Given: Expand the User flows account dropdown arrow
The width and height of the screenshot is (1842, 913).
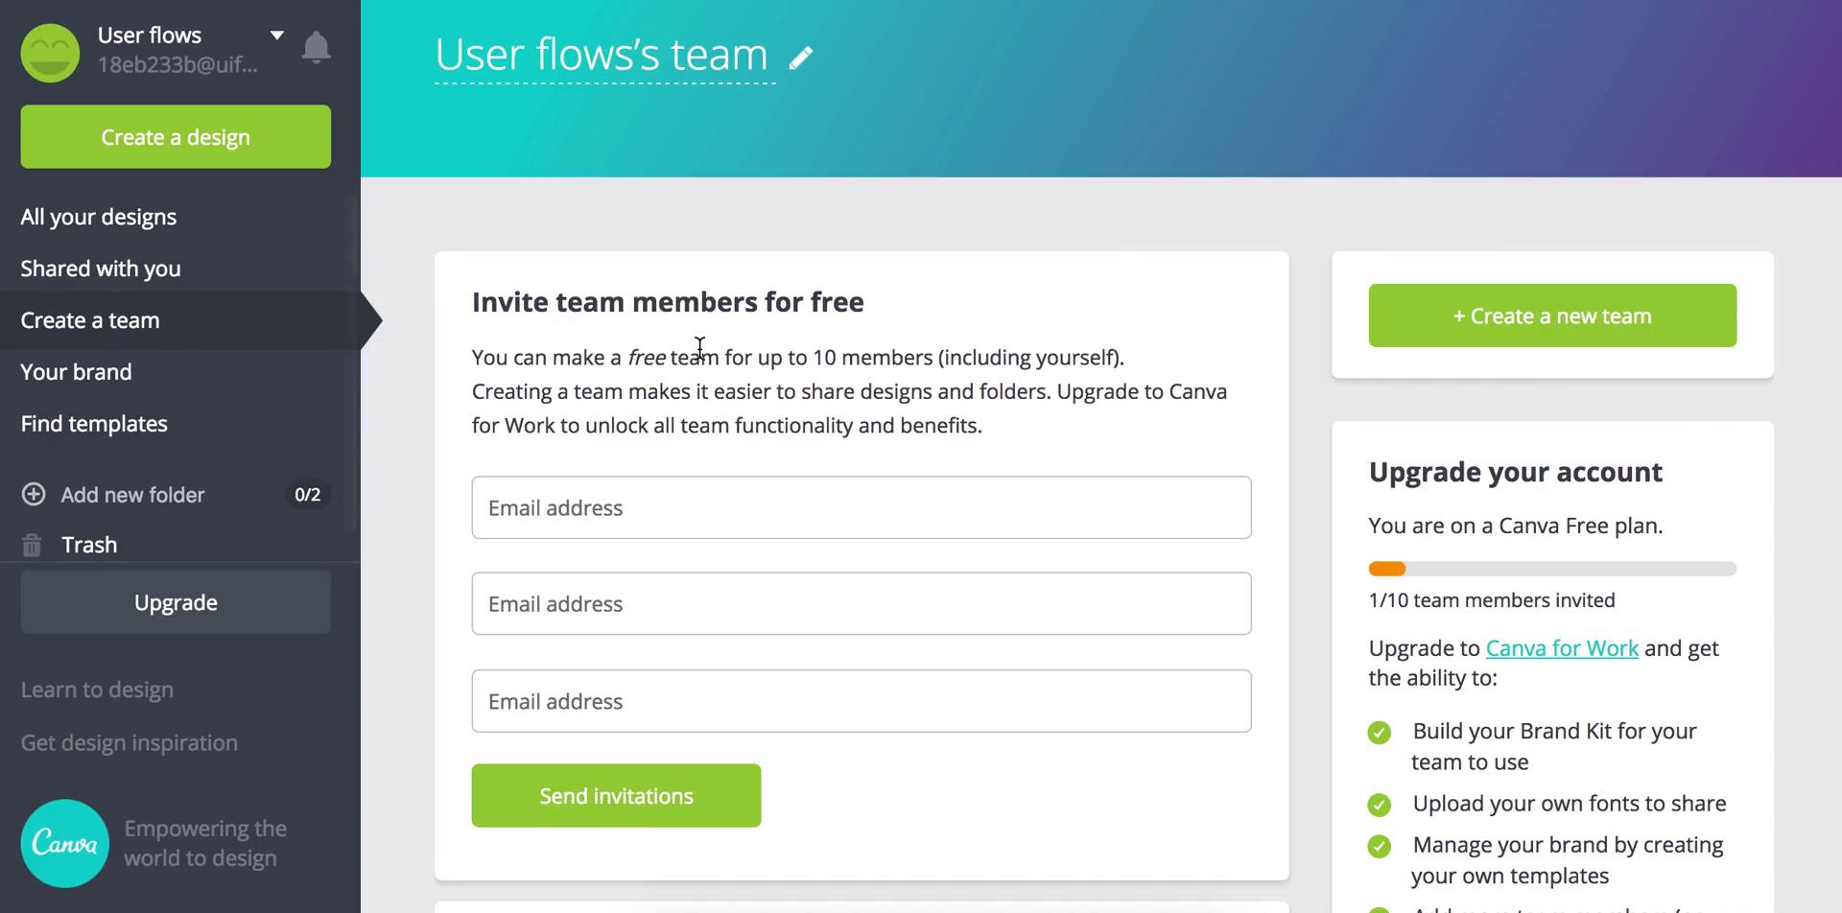Looking at the screenshot, I should click(277, 35).
